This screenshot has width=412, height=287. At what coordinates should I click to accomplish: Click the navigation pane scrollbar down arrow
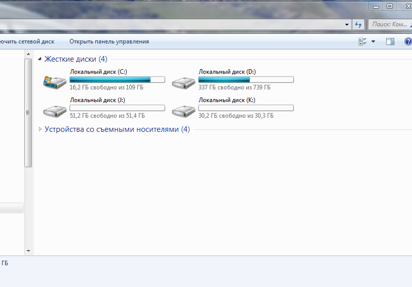point(28,251)
